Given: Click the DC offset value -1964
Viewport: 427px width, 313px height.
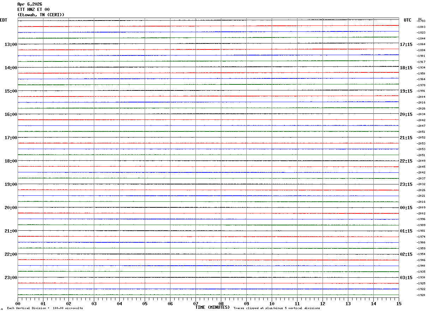Looking at the screenshot, I should point(421,79).
